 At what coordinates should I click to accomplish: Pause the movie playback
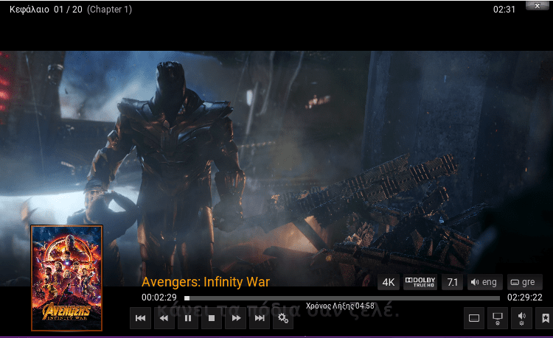(x=188, y=318)
